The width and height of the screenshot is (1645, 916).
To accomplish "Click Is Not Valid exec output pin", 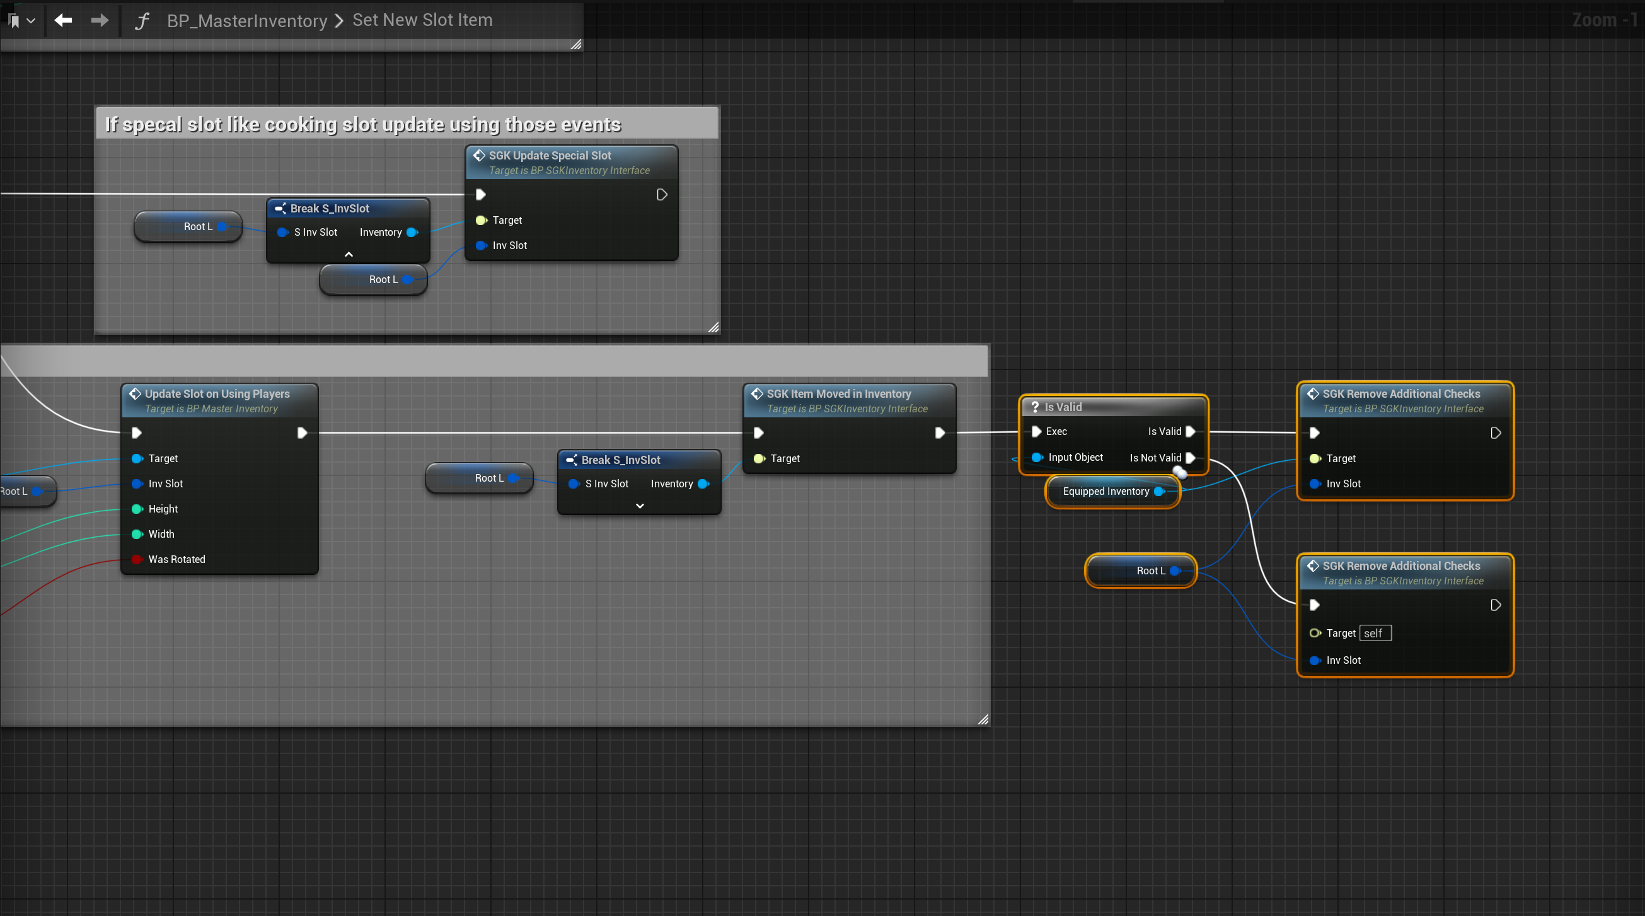I will point(1190,457).
